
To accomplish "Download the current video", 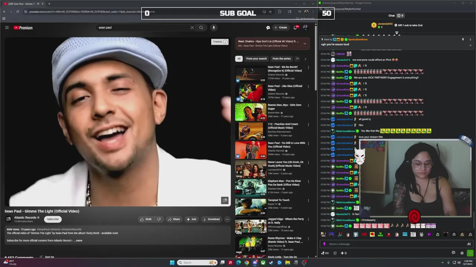I will pos(211,219).
